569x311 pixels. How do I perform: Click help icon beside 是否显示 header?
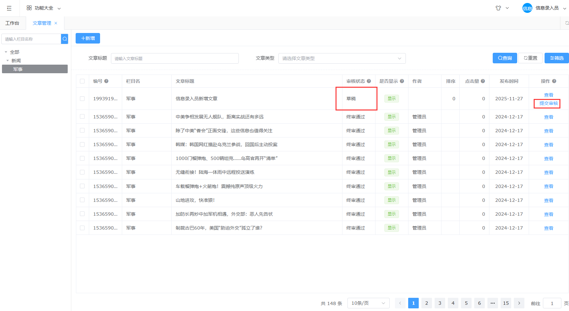[x=402, y=81]
